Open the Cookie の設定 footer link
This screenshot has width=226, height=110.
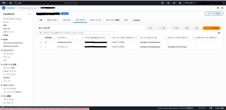pos(219,108)
